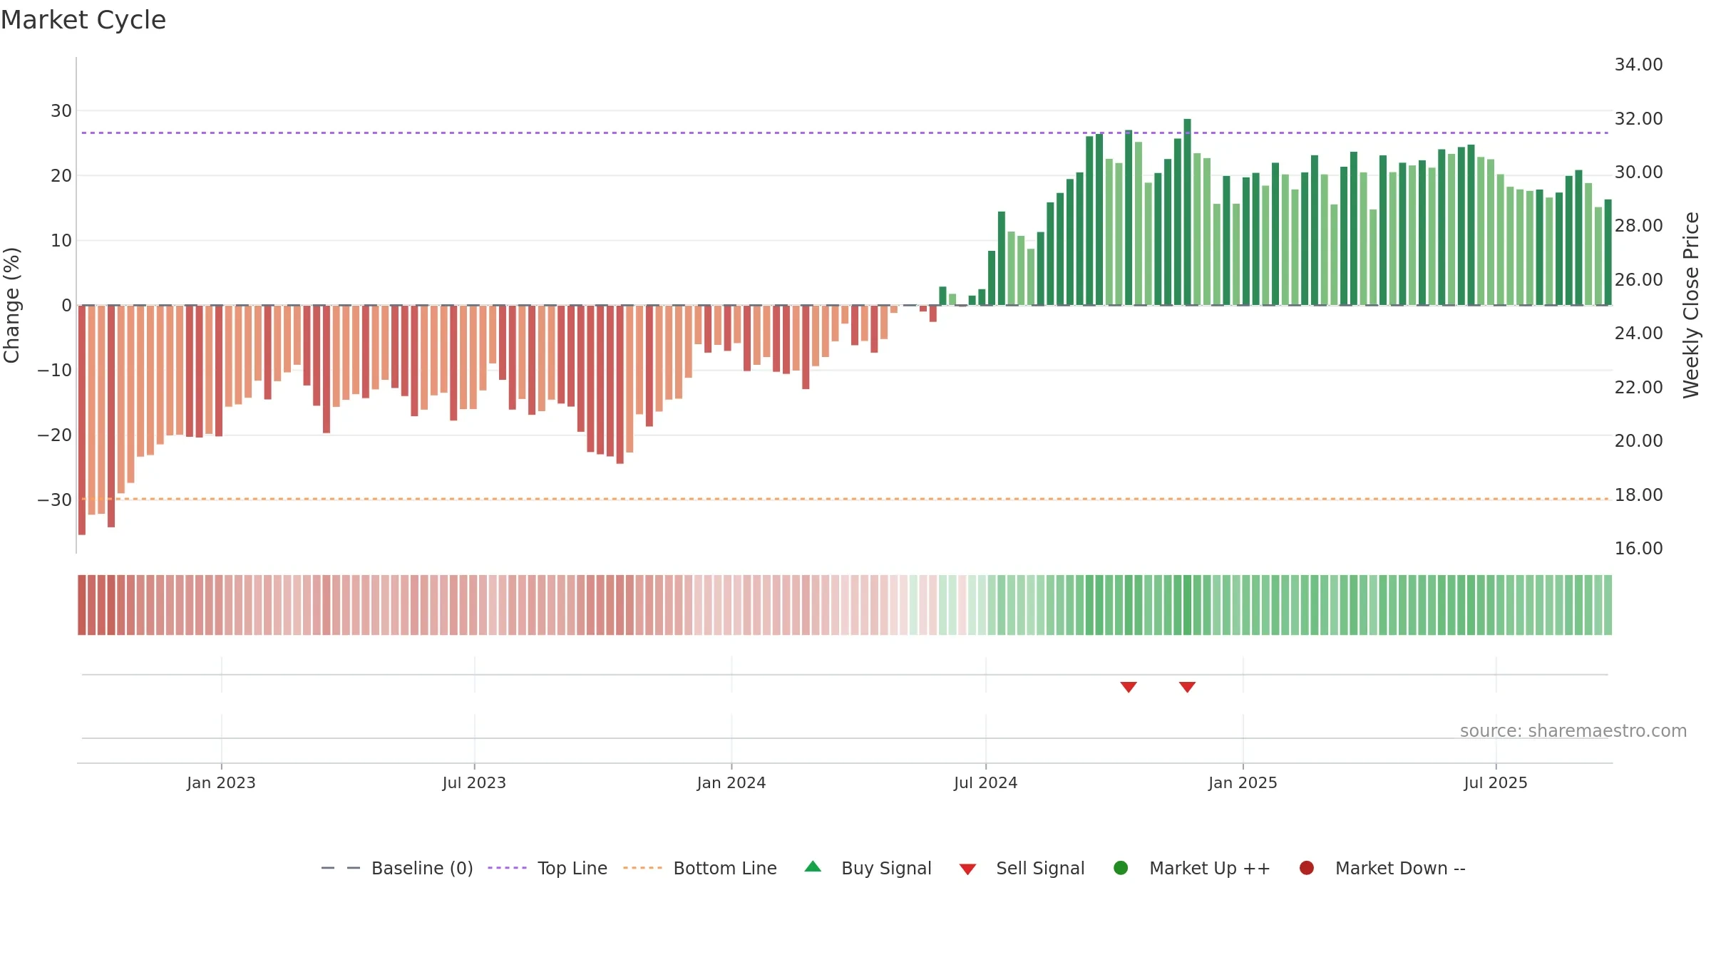This screenshot has width=1711, height=962.
Task: Click the 34.00 price axis label
Action: pyautogui.click(x=1638, y=65)
